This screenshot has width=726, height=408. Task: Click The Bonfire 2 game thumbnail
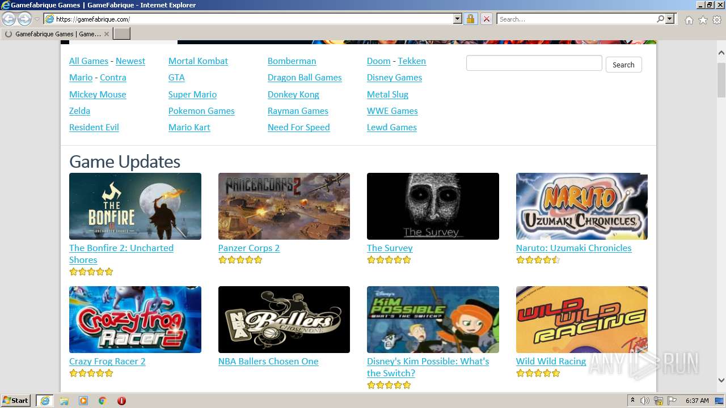coord(135,206)
